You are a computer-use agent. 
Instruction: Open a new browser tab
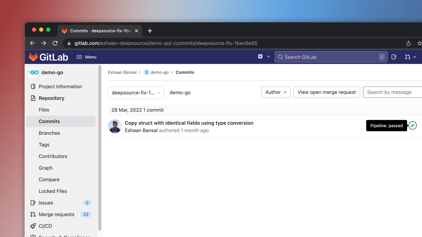coord(150,31)
